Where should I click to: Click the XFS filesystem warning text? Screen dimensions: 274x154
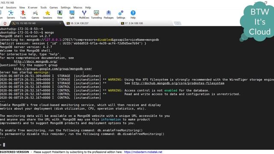(199, 80)
